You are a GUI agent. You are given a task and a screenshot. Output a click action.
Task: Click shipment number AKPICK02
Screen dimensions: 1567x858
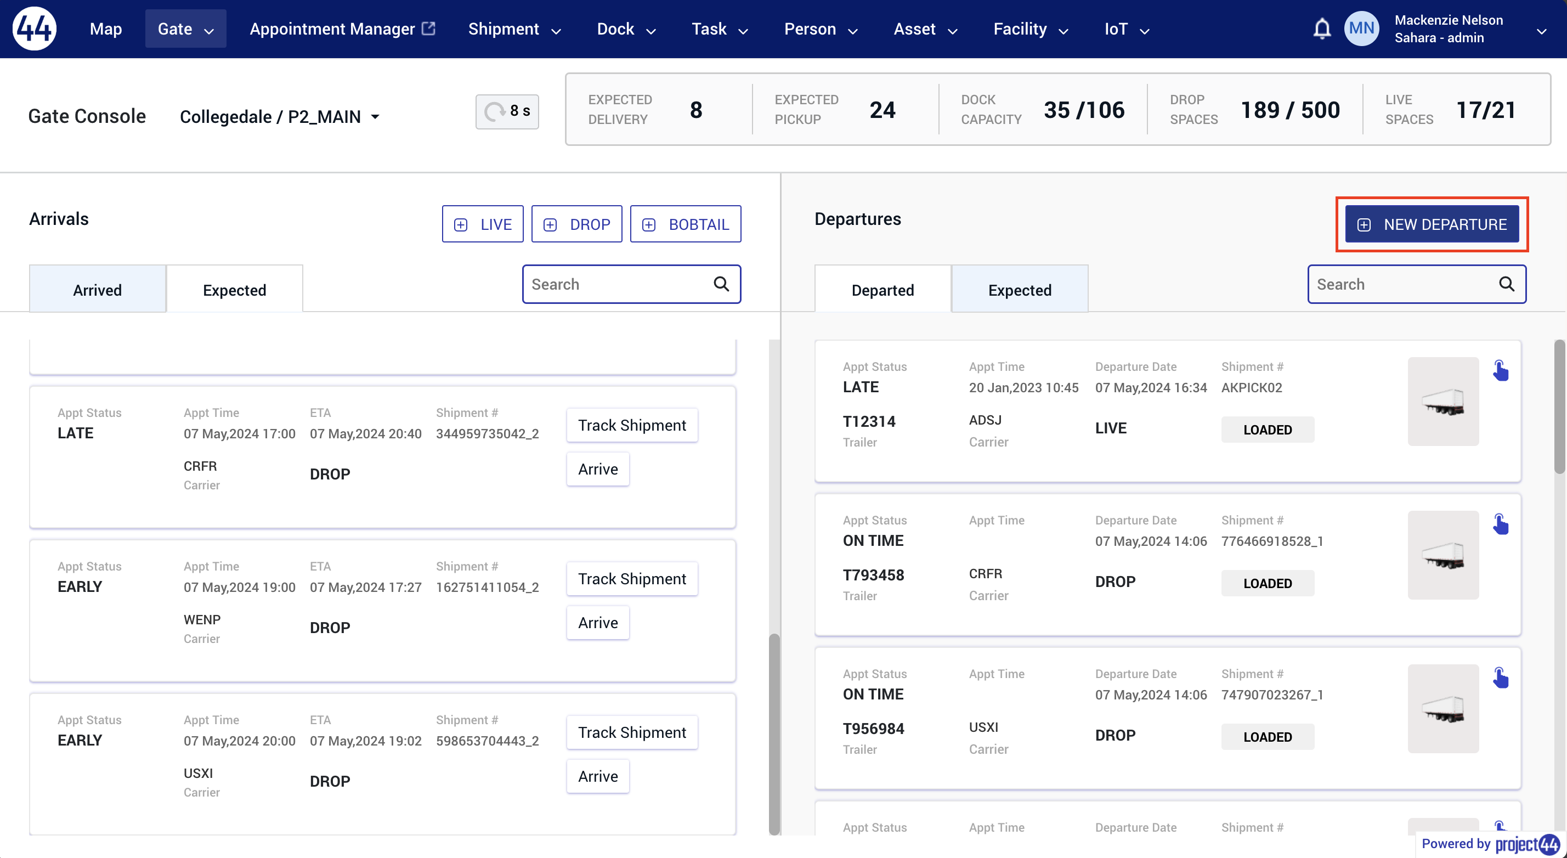point(1251,388)
